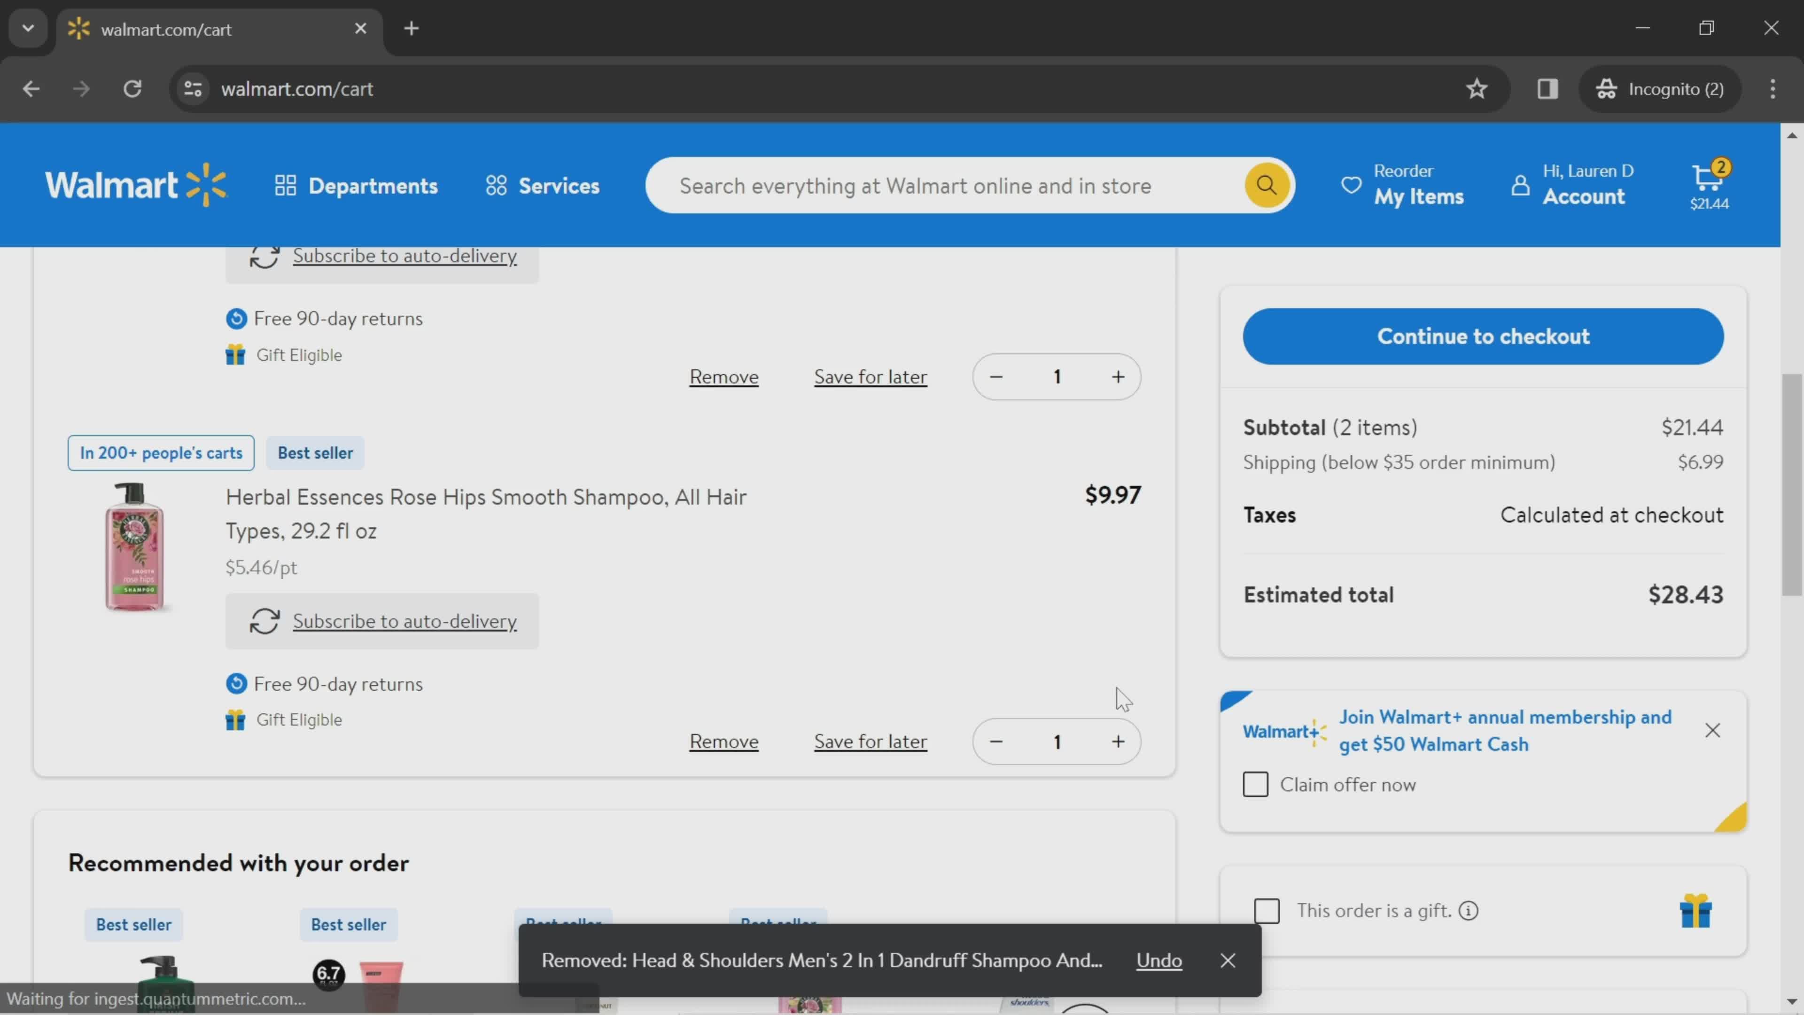
Task: Click the site information icon in address bar
Action: (193, 89)
